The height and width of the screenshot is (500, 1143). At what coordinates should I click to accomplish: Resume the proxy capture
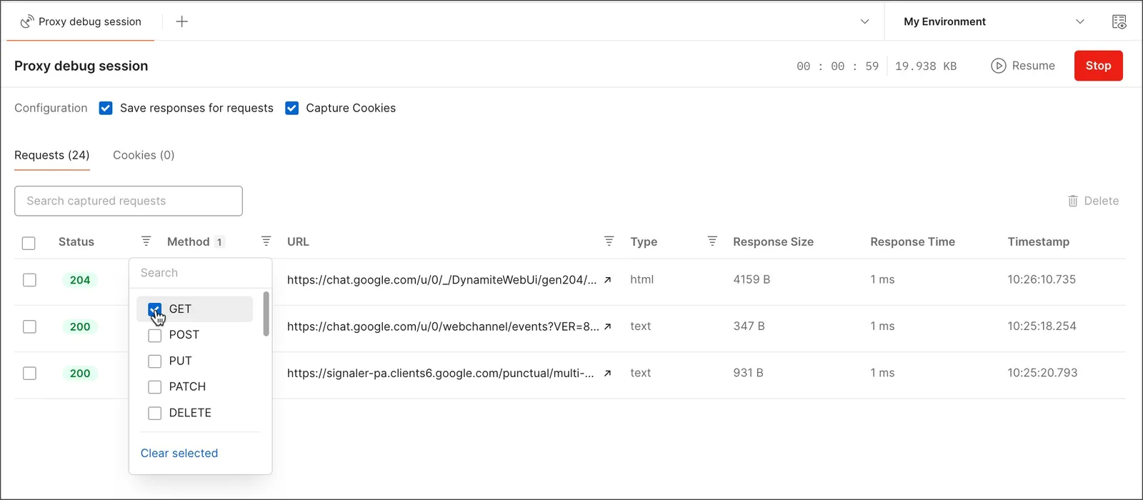1023,66
